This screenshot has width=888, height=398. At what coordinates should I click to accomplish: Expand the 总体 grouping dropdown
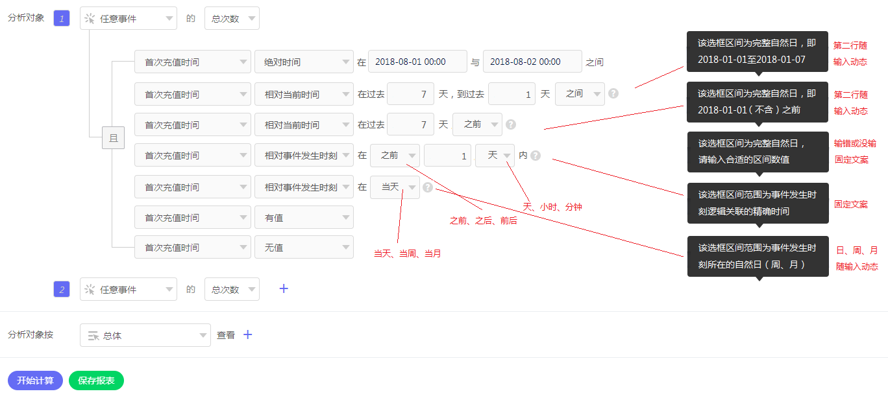(x=145, y=335)
